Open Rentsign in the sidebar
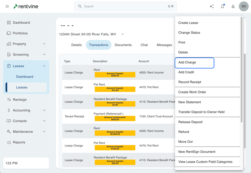The image size is (251, 173). [20, 99]
